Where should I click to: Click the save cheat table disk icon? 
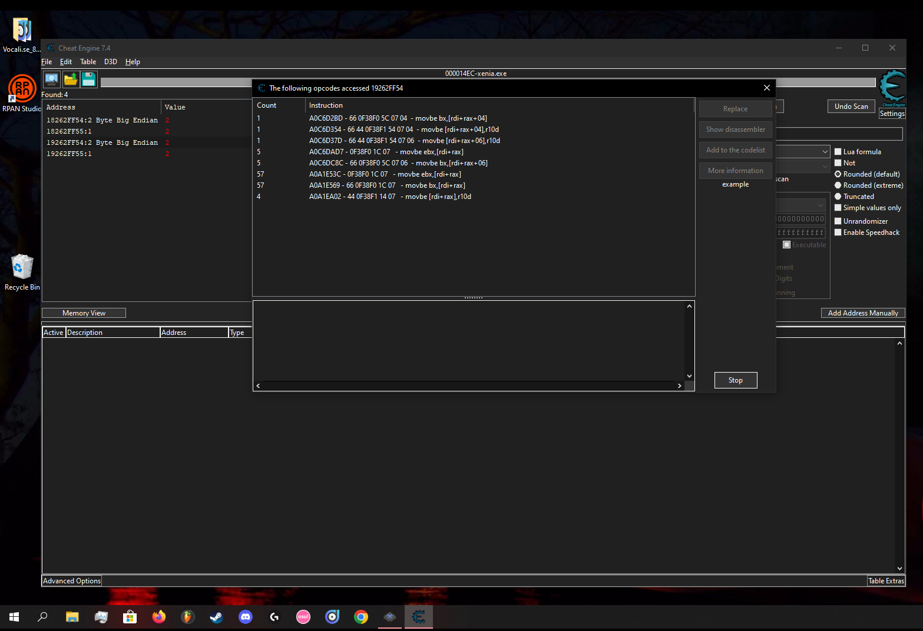pos(88,78)
